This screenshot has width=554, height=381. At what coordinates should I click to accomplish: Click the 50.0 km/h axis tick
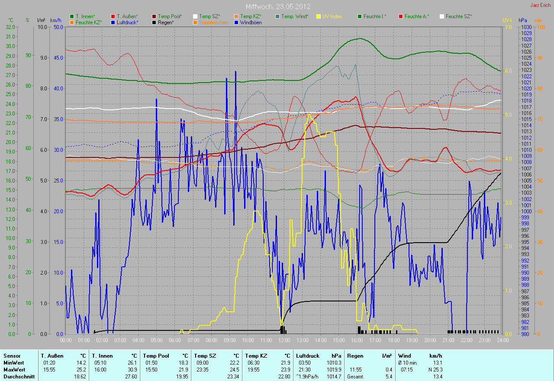[58, 27]
